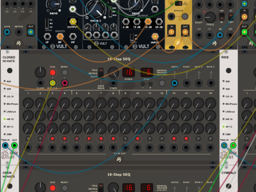
Task: Toggle the step 1 gate LED button
Action: 28,139
